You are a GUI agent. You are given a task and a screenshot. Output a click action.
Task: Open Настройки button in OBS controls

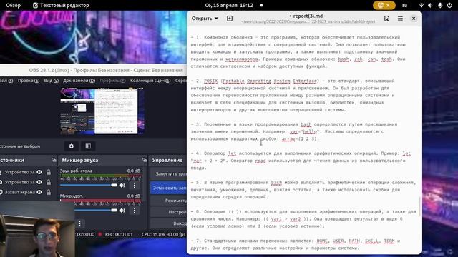(168, 212)
